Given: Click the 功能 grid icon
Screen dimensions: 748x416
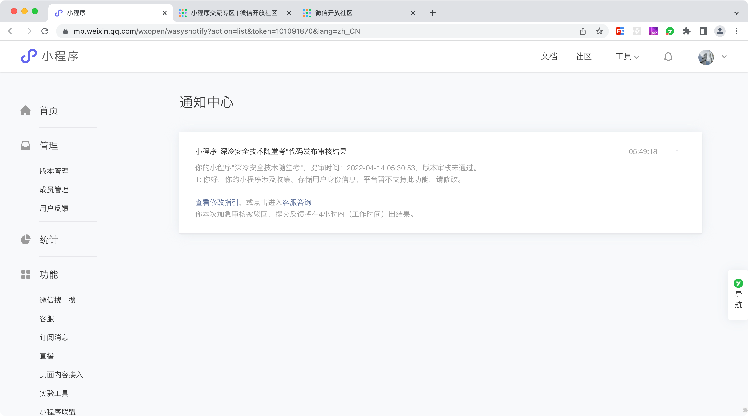Looking at the screenshot, I should (25, 275).
